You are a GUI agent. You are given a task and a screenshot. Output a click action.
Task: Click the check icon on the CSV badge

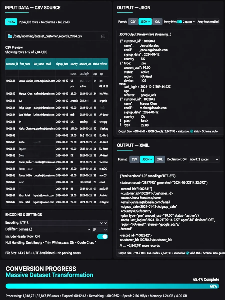pos(8,22)
